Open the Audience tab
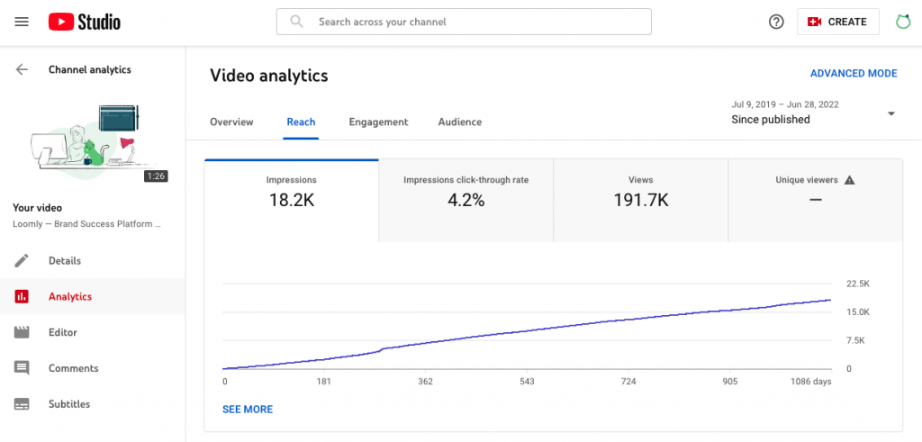Image resolution: width=922 pixels, height=442 pixels. tap(460, 122)
